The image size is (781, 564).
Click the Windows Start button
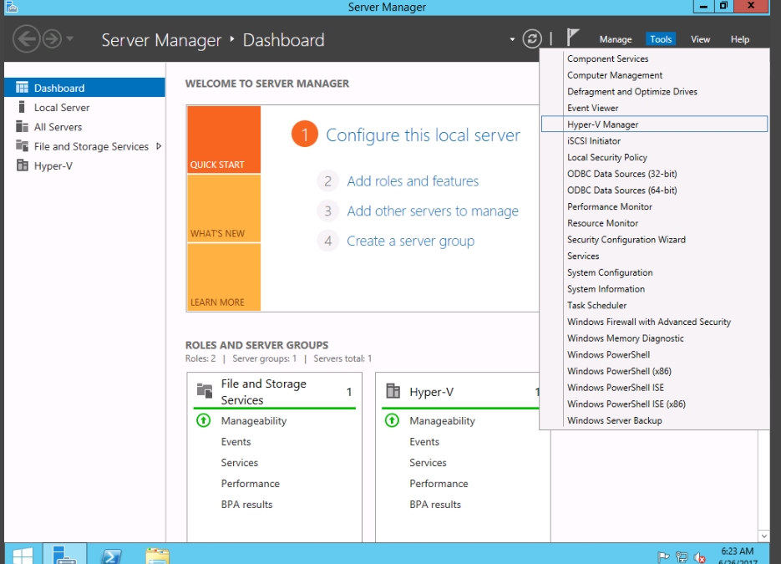tap(23, 556)
